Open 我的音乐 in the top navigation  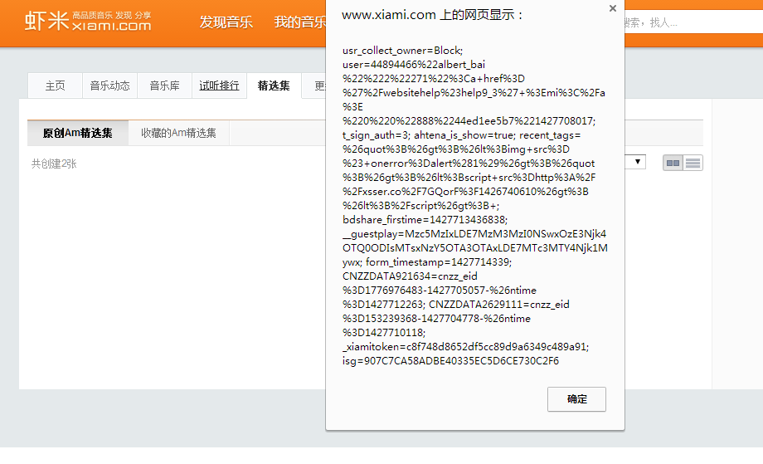click(299, 22)
